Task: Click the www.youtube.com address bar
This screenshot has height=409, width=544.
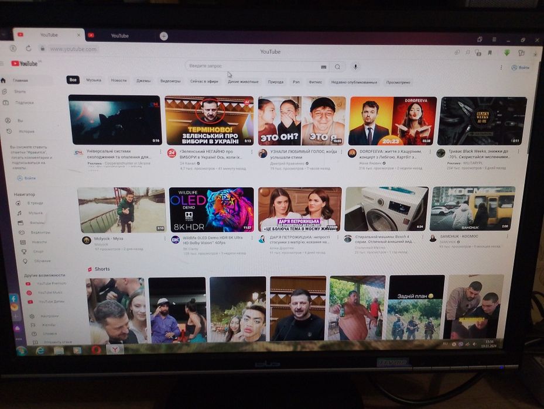Action: pyautogui.click(x=73, y=49)
